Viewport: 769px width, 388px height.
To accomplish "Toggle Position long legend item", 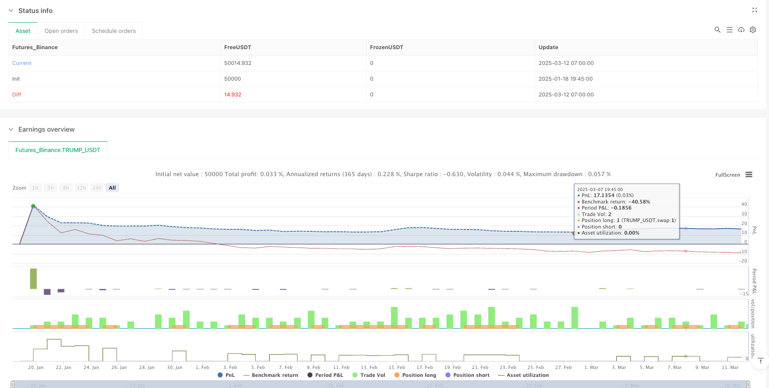I will (x=415, y=375).
